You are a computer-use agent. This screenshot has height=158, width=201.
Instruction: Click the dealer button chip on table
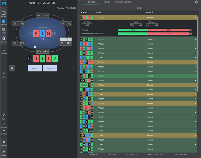coord(35,47)
